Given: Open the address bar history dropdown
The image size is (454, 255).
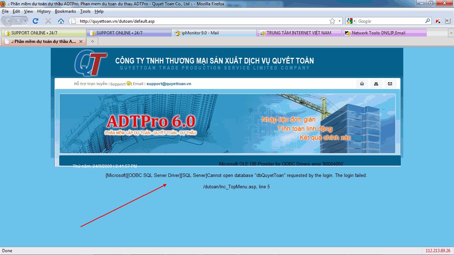Looking at the screenshot, I should (339, 21).
